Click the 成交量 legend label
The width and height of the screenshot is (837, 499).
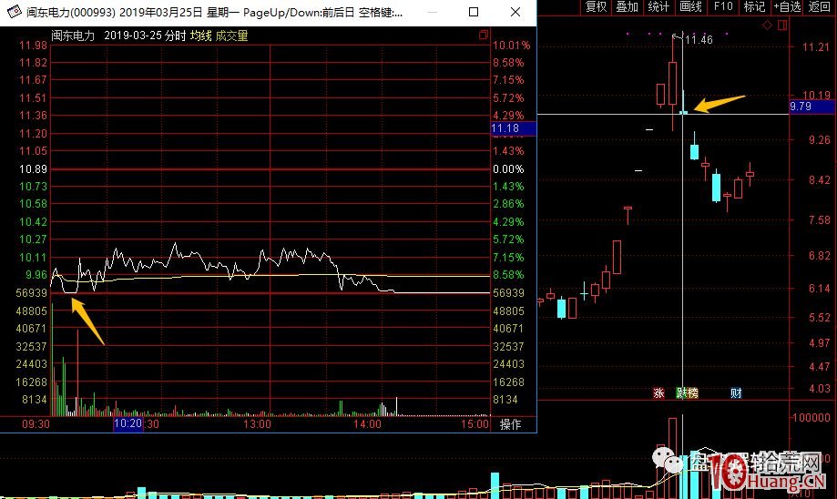[231, 36]
